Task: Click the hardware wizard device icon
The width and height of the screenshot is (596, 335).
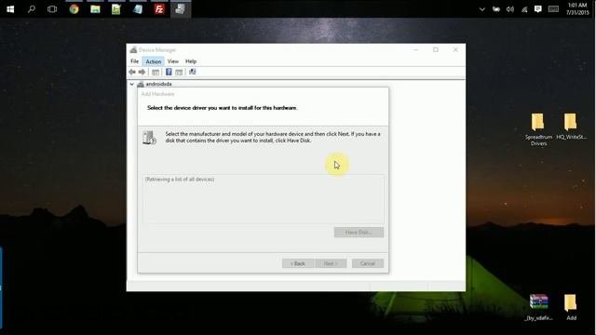Action: (x=149, y=138)
